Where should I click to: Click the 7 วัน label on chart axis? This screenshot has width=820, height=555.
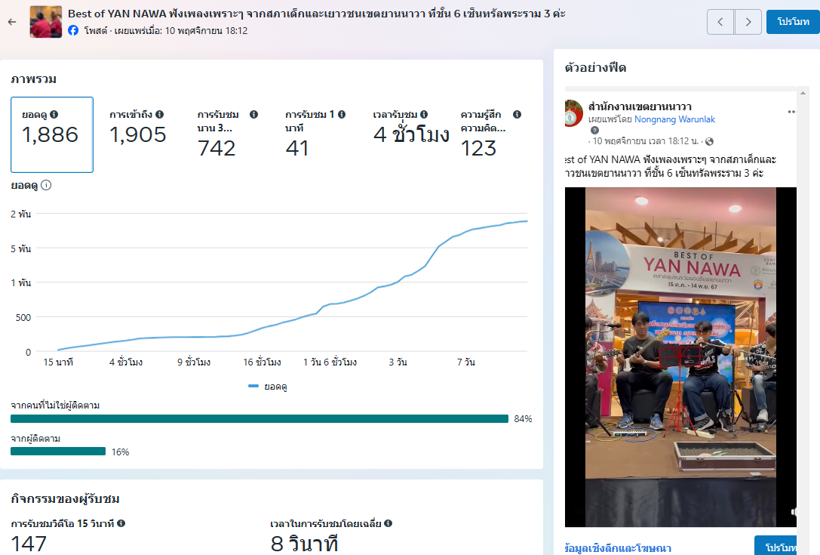(x=465, y=362)
